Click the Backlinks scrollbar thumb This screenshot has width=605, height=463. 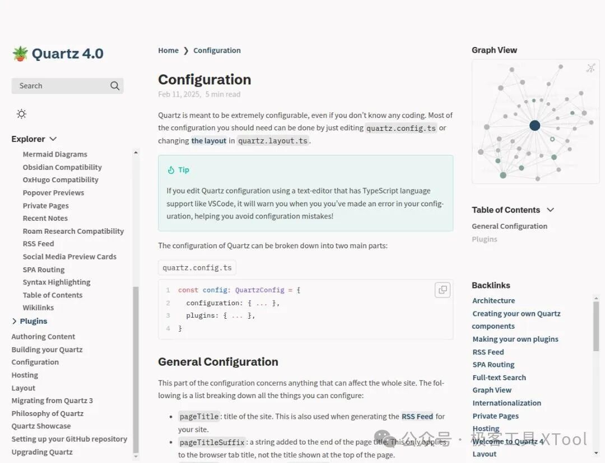point(596,327)
